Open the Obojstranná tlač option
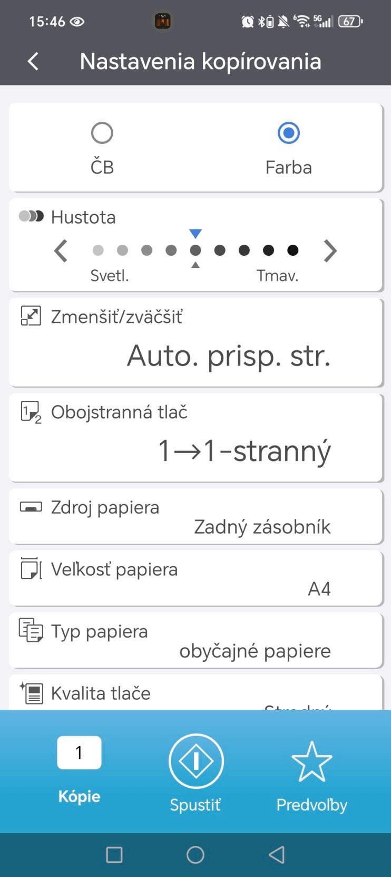 (195, 438)
